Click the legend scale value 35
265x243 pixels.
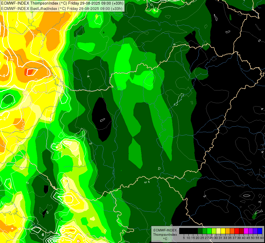[230, 238]
